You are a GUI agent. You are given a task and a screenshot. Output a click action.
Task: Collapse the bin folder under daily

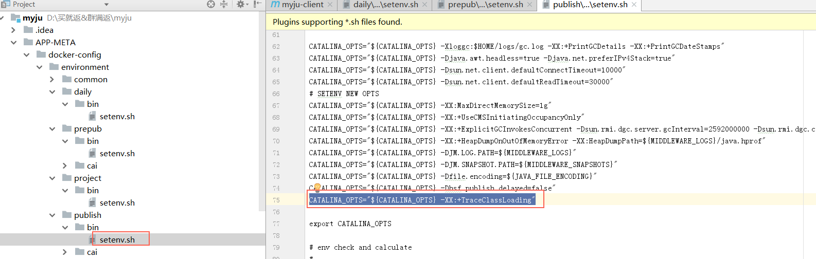point(65,104)
